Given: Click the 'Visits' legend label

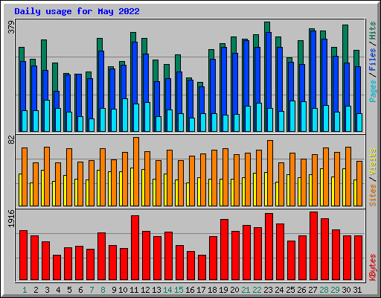Looking at the screenshot, I should [x=372, y=162].
